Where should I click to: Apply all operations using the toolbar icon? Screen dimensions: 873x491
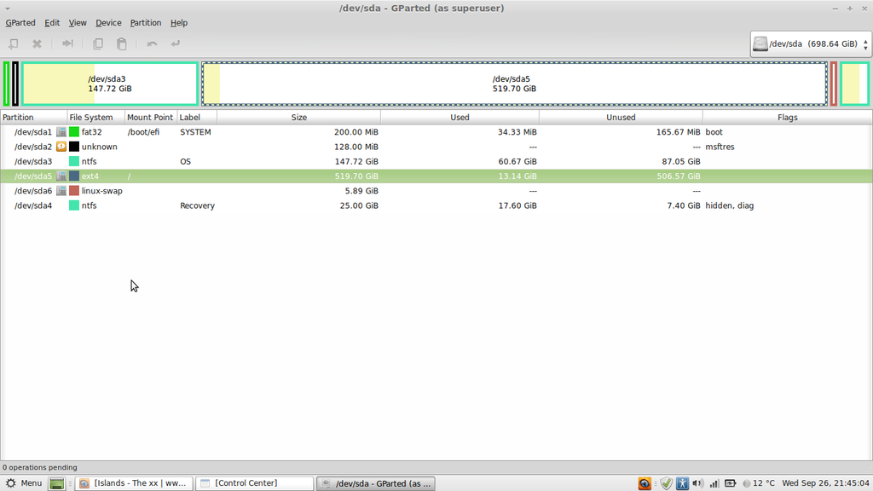(x=175, y=43)
